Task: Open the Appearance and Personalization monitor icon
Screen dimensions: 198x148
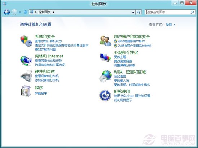Action: pos(105,57)
